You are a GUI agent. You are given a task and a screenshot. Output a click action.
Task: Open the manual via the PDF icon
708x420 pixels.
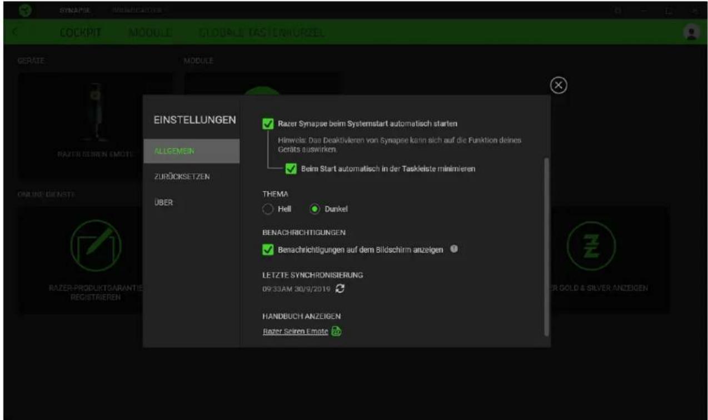coord(336,332)
